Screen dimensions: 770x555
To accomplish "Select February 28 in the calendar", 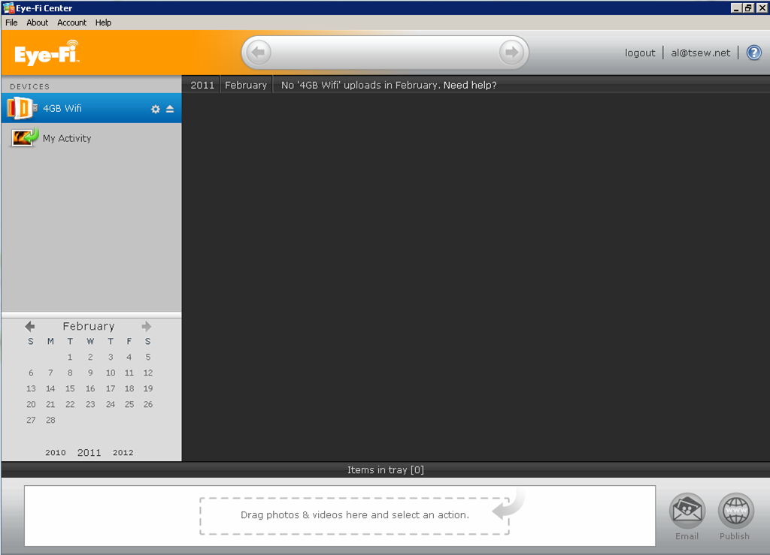I will (x=50, y=420).
